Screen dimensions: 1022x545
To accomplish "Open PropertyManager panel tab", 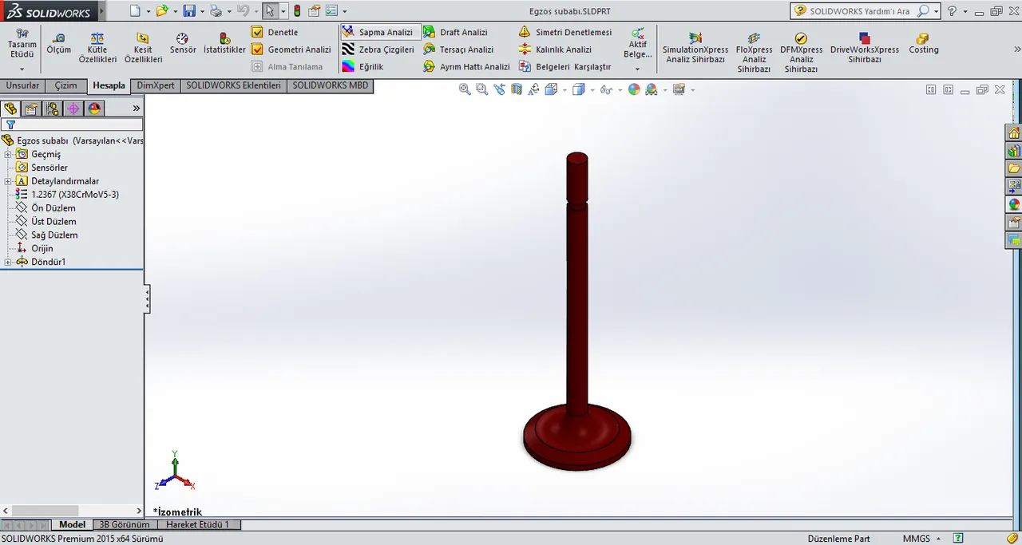I will coord(31,109).
